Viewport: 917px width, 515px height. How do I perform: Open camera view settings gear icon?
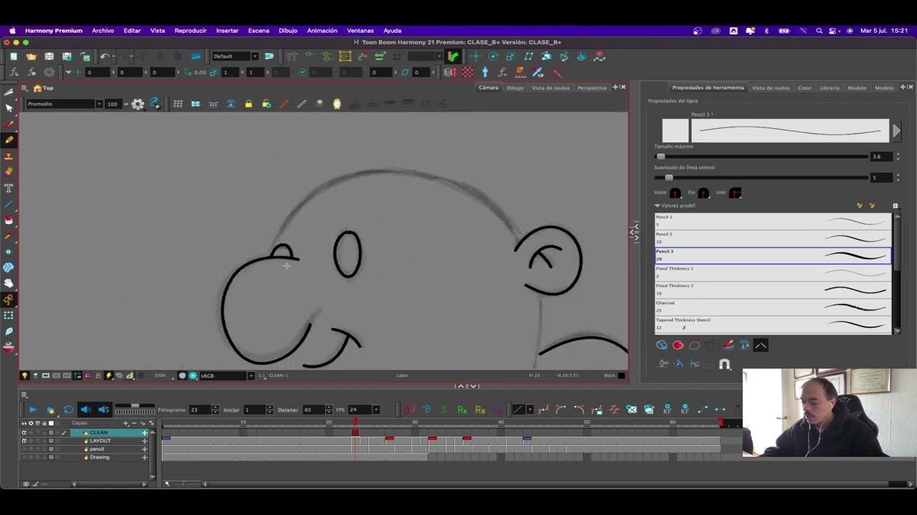coord(138,104)
